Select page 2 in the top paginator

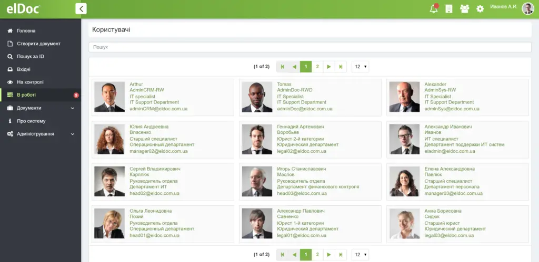pyautogui.click(x=317, y=67)
